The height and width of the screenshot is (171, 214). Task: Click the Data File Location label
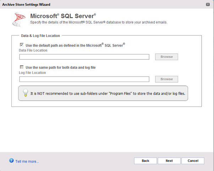[33, 51]
